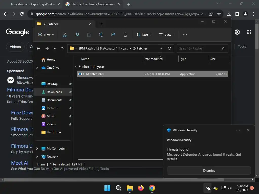
Task: Expand OneDrive in navigation pane
Action: pos(37,68)
